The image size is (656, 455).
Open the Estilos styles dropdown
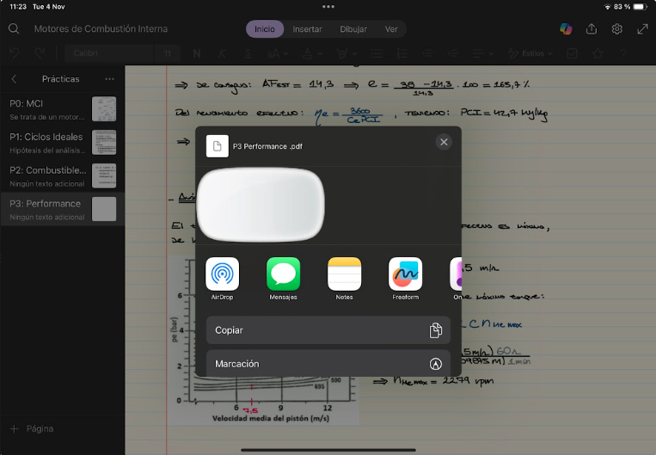coord(530,53)
